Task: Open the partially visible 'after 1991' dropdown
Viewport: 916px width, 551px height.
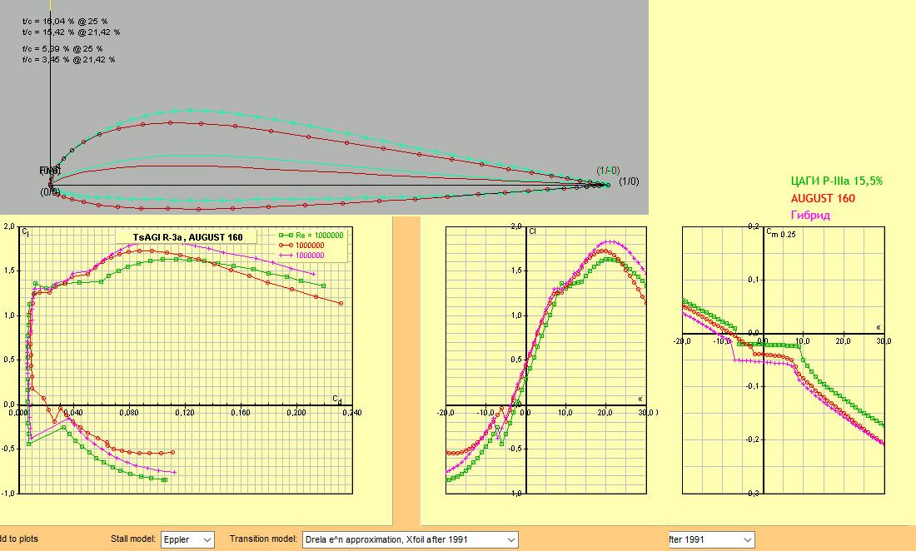Action: pyautogui.click(x=710, y=539)
